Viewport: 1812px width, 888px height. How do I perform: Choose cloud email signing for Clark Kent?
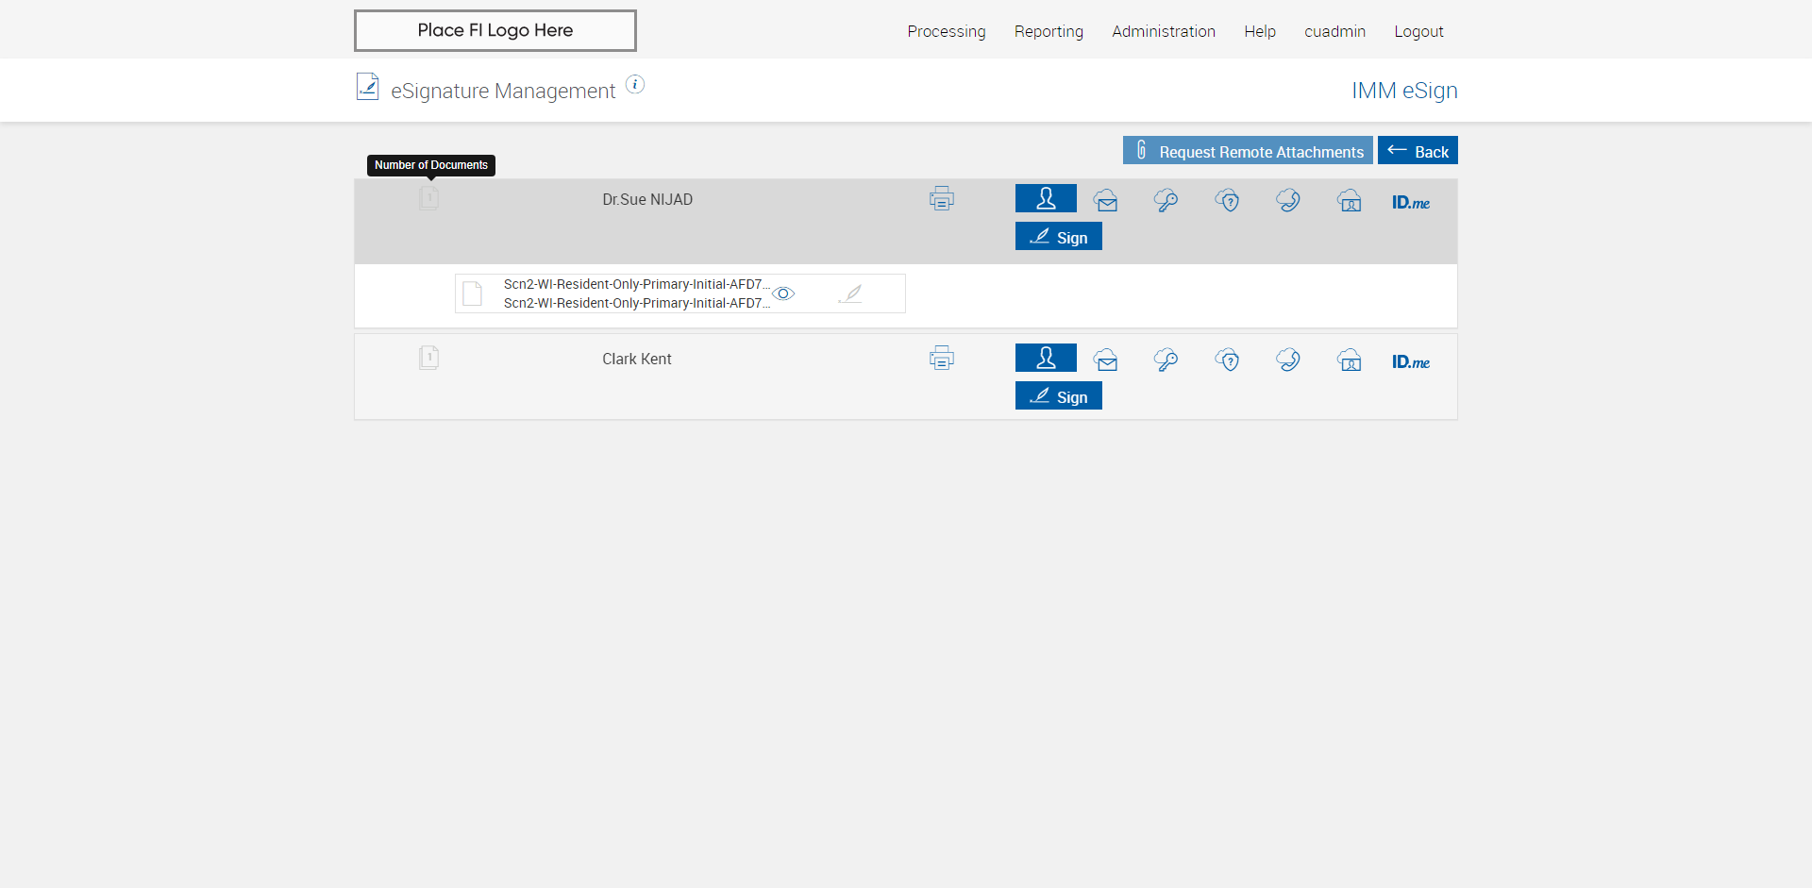click(1106, 360)
